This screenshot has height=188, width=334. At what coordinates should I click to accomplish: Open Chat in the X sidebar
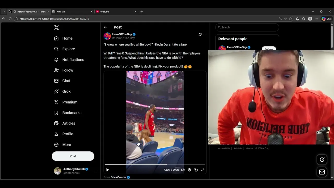coord(62,81)
